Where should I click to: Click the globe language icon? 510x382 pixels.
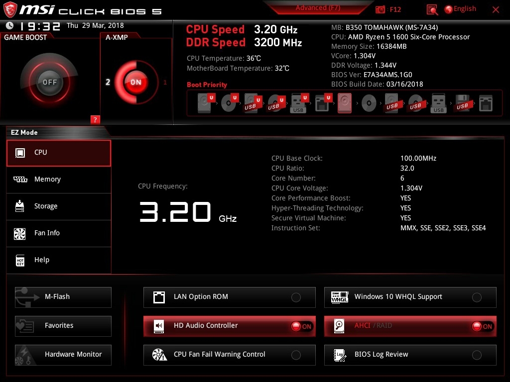point(449,9)
